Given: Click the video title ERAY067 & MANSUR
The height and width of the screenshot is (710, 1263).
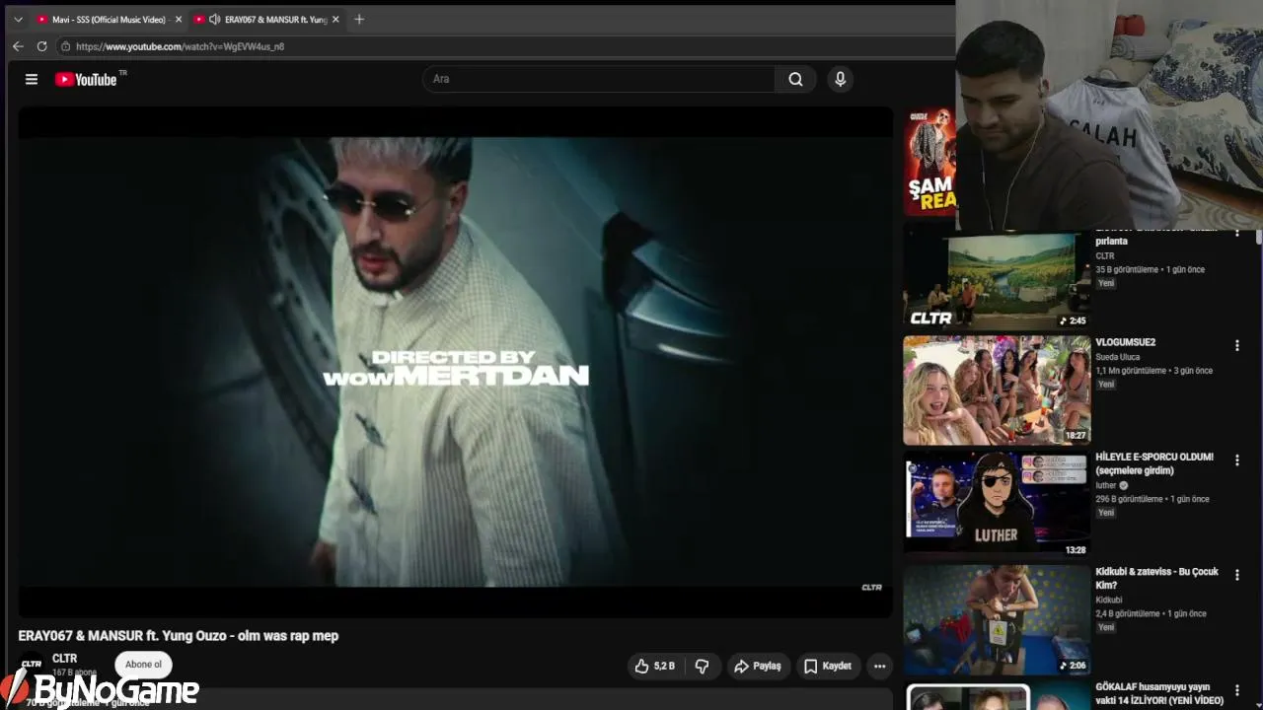Looking at the screenshot, I should click(179, 636).
